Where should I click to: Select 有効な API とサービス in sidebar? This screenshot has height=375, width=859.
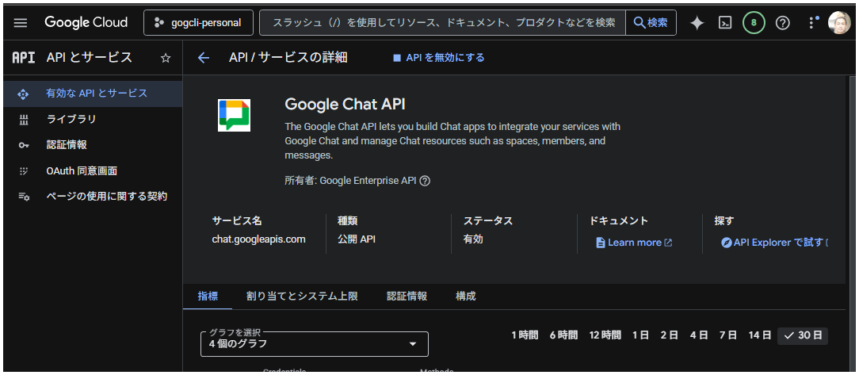pyautogui.click(x=93, y=94)
